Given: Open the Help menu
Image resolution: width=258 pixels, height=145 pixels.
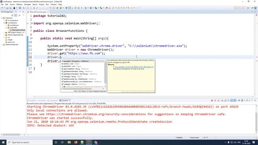Looking at the screenshot, I should point(60,4).
